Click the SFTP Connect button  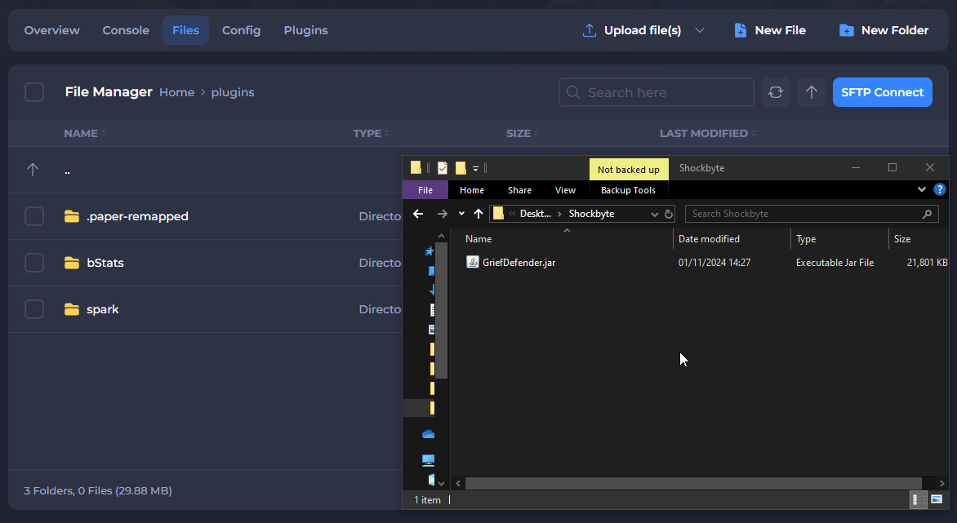[883, 92]
